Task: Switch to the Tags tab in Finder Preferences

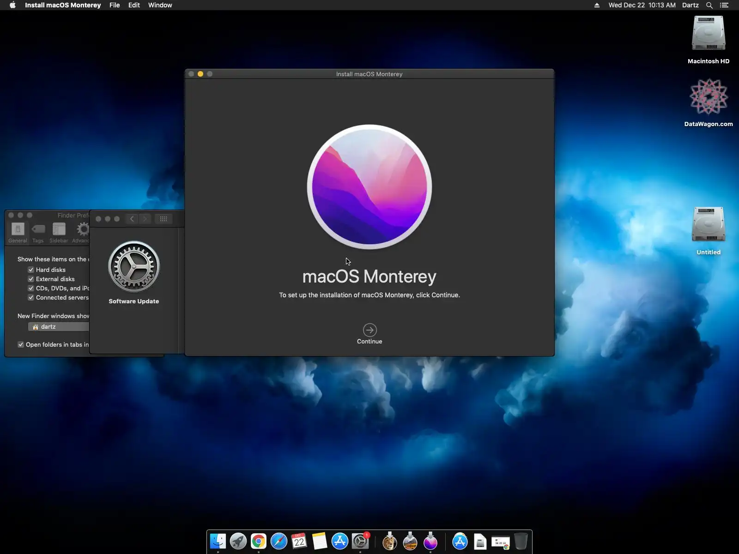Action: (38, 233)
